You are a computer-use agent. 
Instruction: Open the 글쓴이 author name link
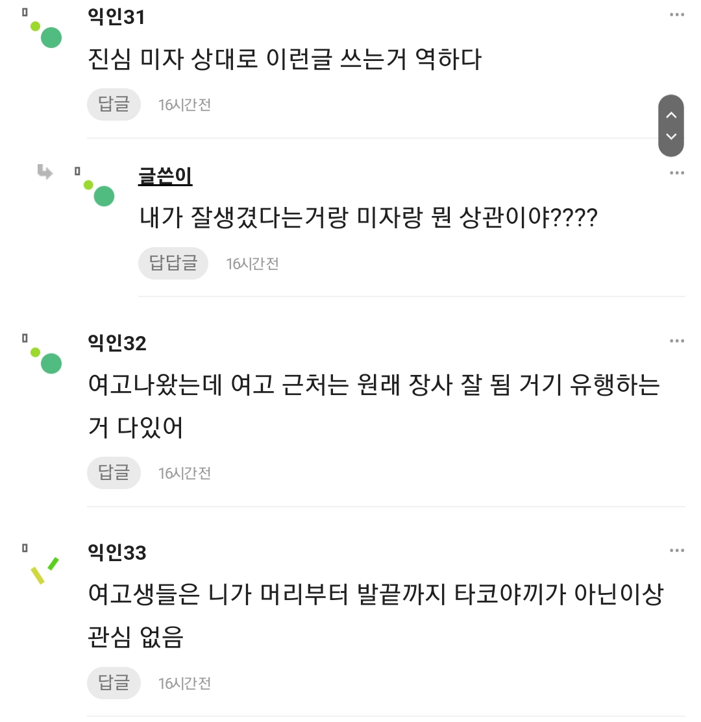(x=165, y=176)
